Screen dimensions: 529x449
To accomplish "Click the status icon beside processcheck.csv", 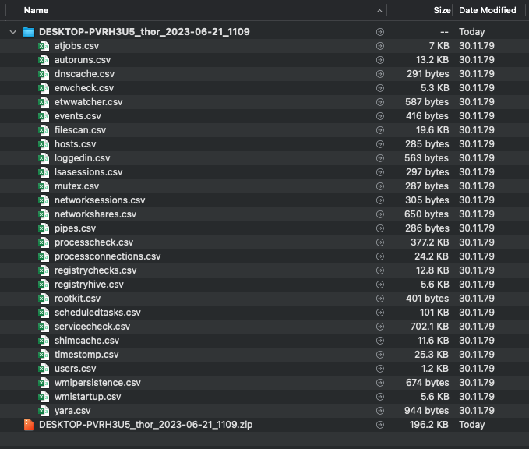I will [x=379, y=242].
